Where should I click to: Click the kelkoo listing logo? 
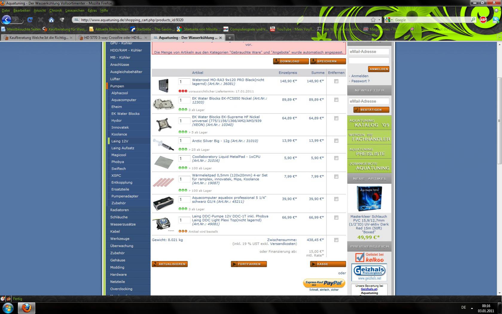pyautogui.click(x=369, y=257)
